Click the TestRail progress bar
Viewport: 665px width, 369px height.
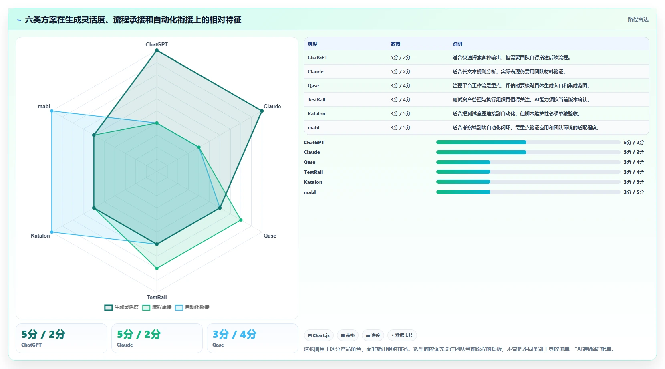click(x=528, y=172)
